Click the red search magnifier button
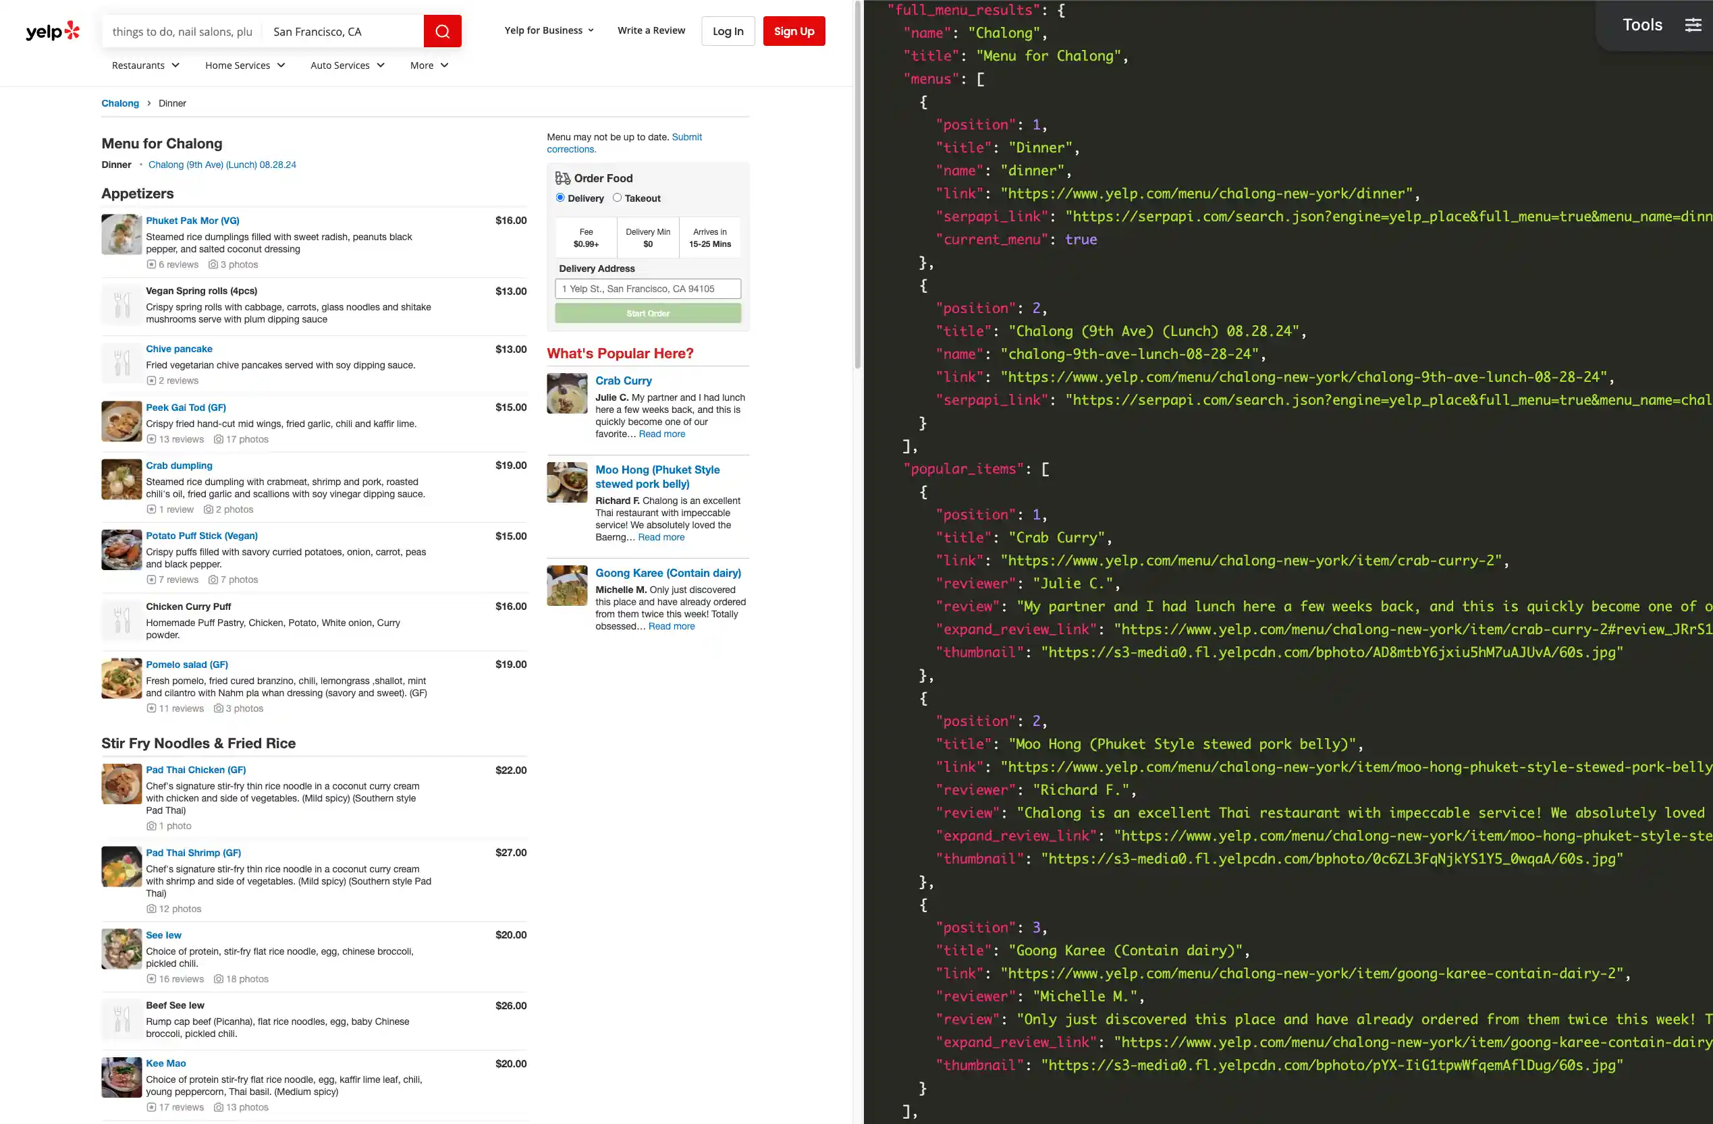 click(x=442, y=31)
